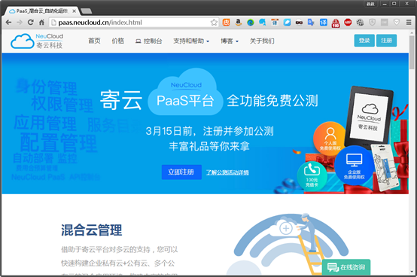The image size is (417, 277).
Task: Go to the 控制台 console link
Action: coord(149,41)
